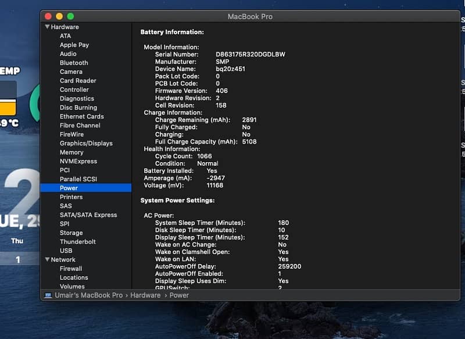Open the Locations network entry

(x=74, y=277)
